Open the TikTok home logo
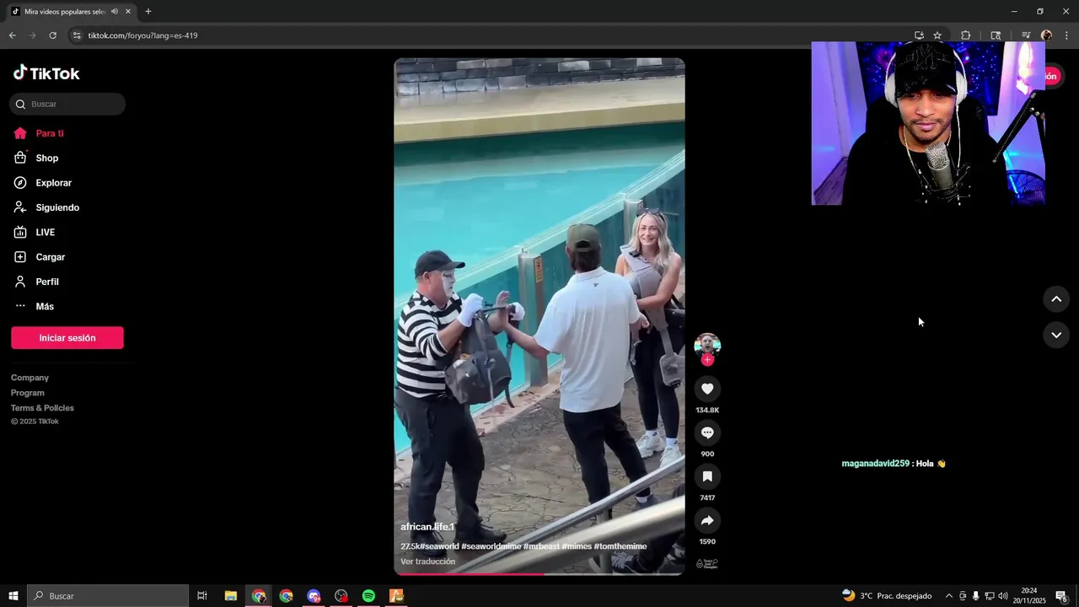This screenshot has height=607, width=1079. pos(46,73)
